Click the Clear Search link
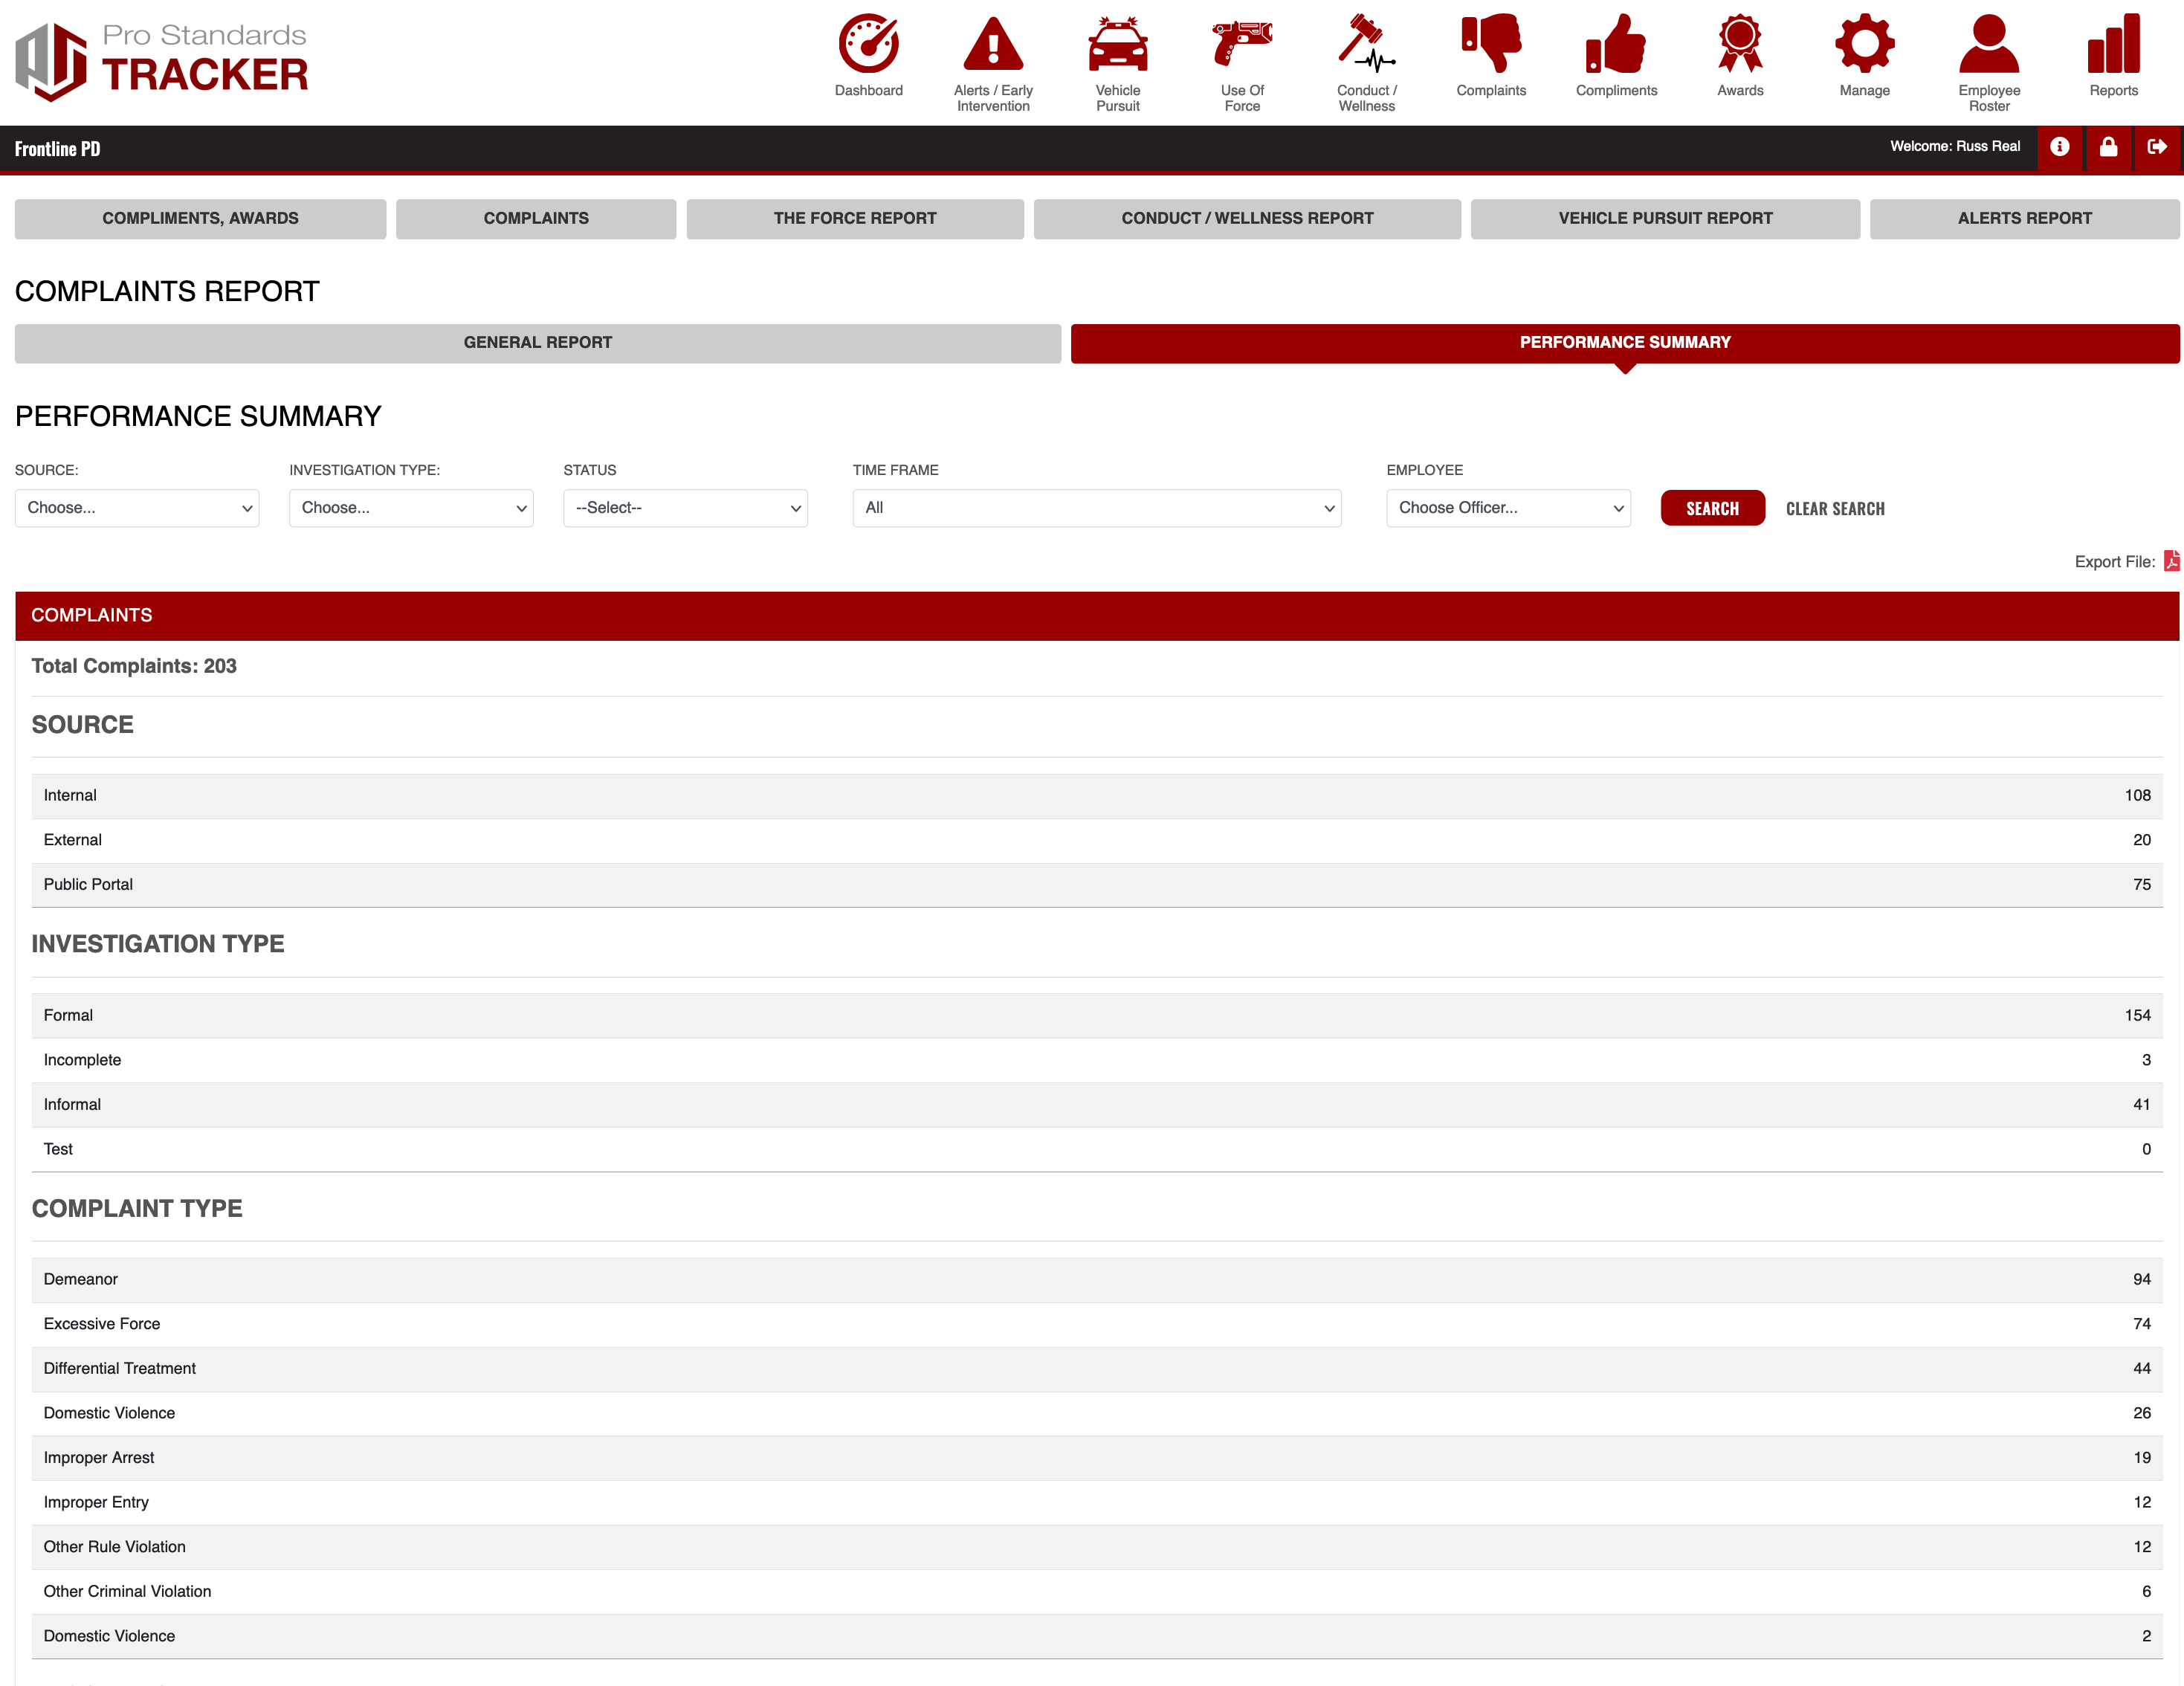 click(x=1834, y=509)
